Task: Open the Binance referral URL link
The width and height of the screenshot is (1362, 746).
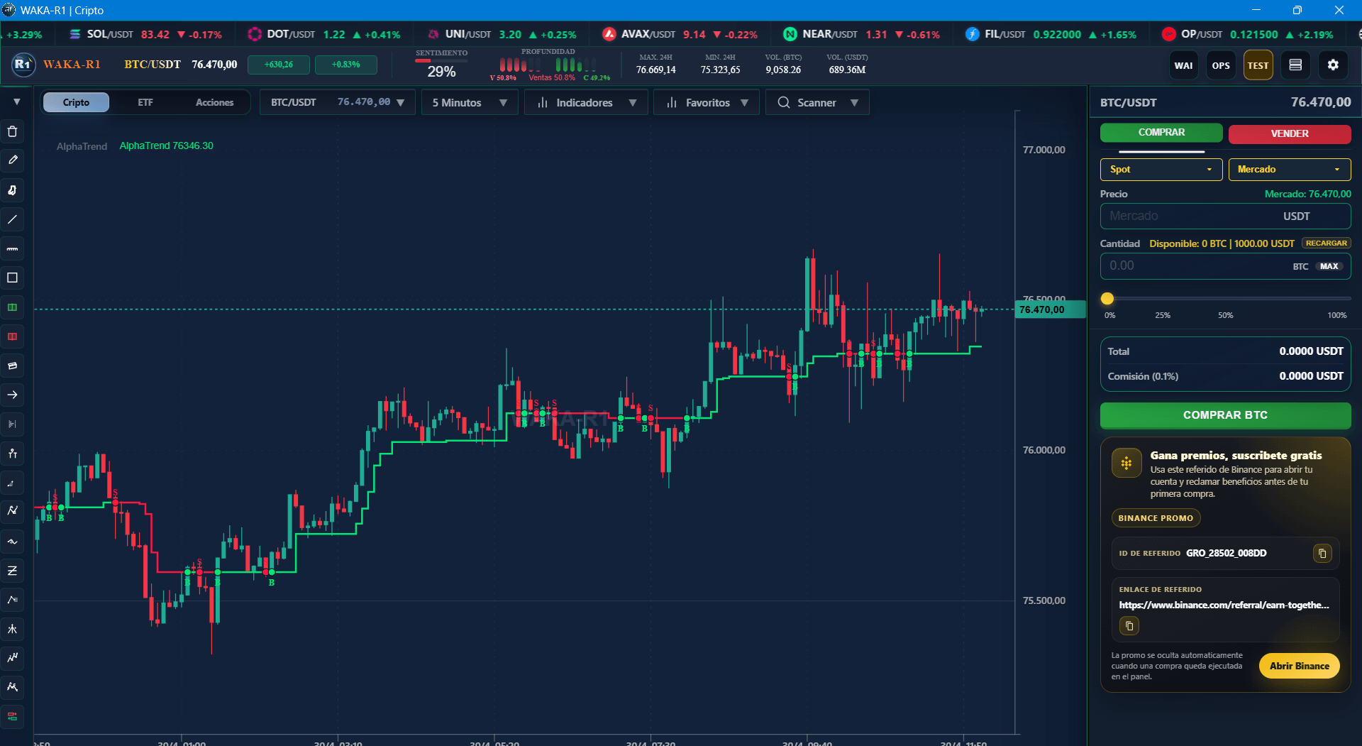Action: pyautogui.click(x=1224, y=605)
